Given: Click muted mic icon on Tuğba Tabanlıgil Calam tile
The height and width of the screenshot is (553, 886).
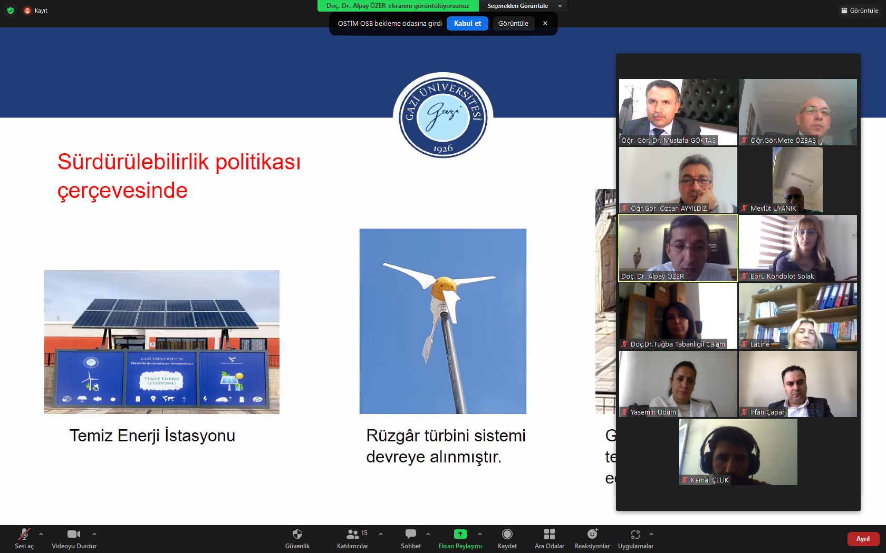Looking at the screenshot, I should coord(624,344).
